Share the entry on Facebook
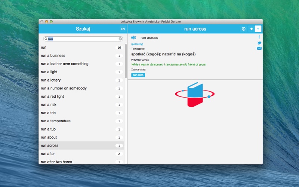The height and width of the screenshot is (187, 299). (x=259, y=37)
